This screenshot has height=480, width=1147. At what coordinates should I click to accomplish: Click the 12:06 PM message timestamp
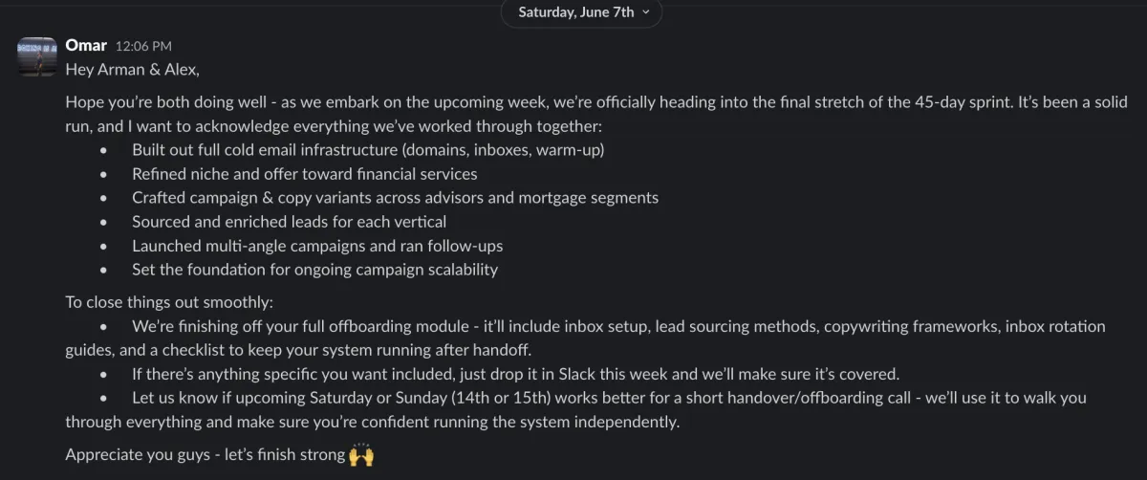tap(143, 46)
